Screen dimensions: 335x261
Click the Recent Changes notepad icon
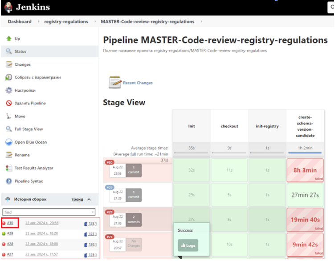(x=115, y=82)
